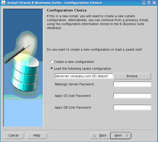Image resolution: width=158 pixels, height=142 pixels.
Task: Click the Configuration Choice heading
Action: click(x=67, y=10)
